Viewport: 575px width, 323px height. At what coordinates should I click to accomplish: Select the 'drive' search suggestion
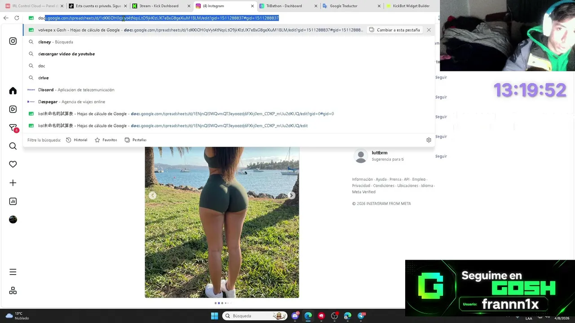click(x=229, y=78)
